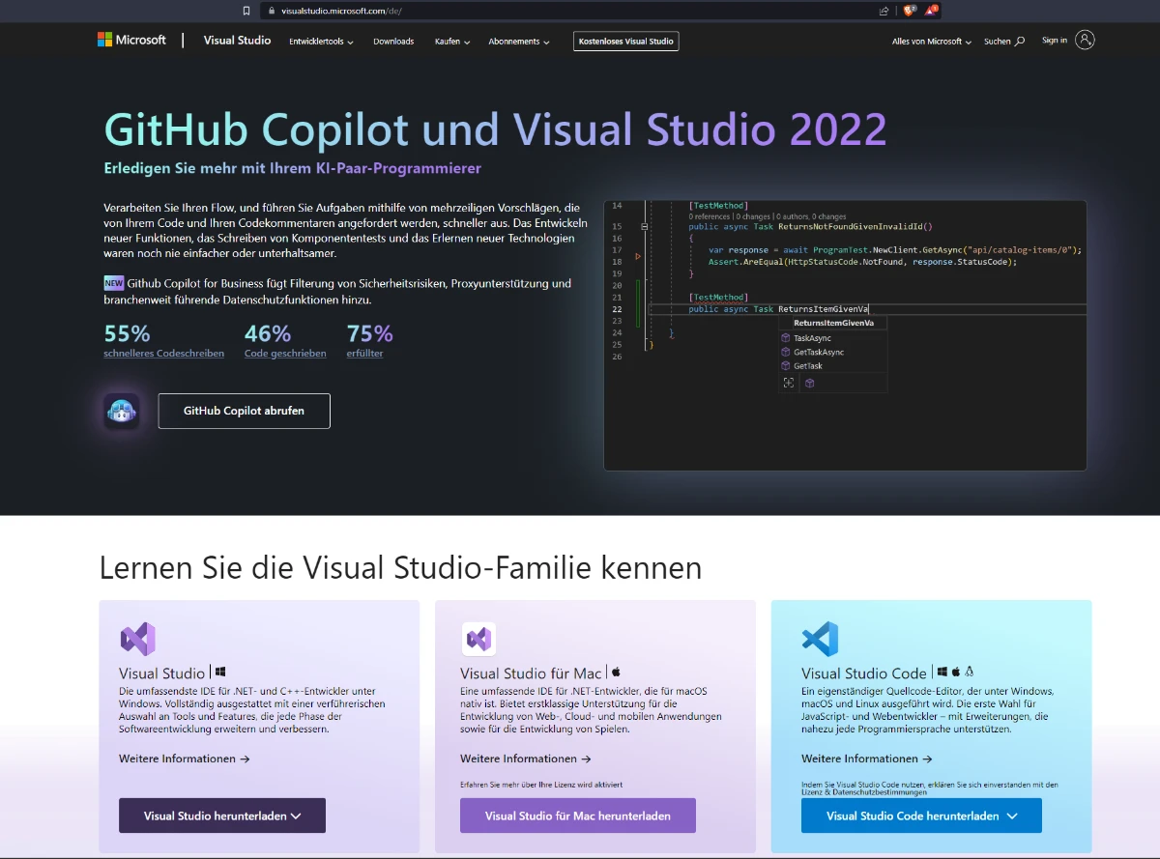Open Weitere Informationen under Visual Studio Code
This screenshot has width=1160, height=859.
point(867,759)
